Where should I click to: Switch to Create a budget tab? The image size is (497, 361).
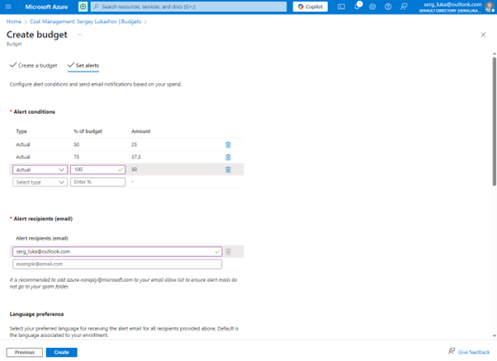34,65
